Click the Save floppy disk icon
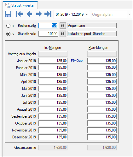 tap(8, 14)
